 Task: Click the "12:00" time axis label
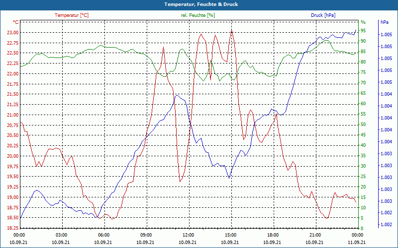pos(188,235)
